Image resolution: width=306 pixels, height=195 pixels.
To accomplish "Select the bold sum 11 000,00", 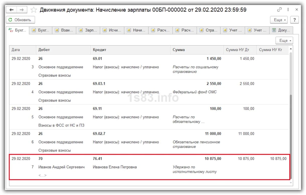I will [x=213, y=133].
